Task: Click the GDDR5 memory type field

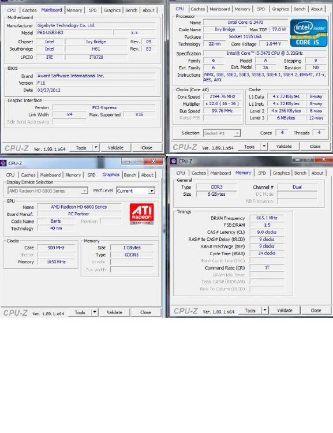Action: 132,255
